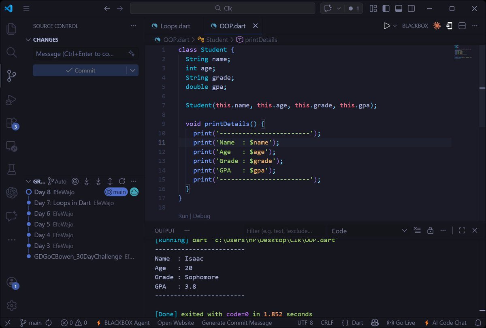Toggle the primary sidebar visibility
The image size is (486, 328).
click(385, 8)
